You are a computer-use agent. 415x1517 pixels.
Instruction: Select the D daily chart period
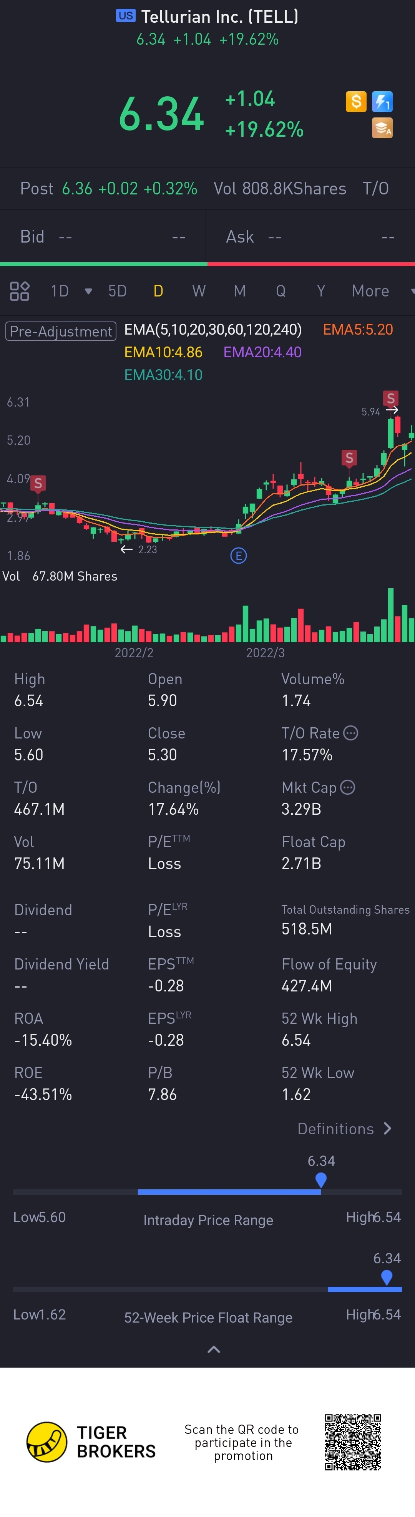coord(158,291)
